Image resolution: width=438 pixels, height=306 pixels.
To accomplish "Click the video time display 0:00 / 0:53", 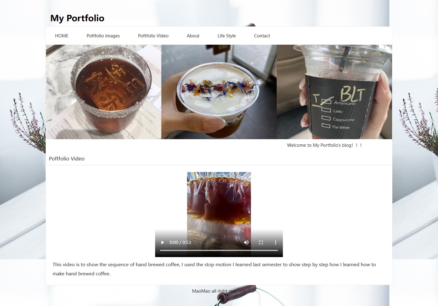I will point(180,242).
